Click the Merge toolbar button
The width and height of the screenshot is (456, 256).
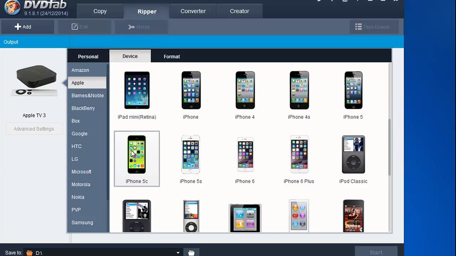(x=141, y=27)
